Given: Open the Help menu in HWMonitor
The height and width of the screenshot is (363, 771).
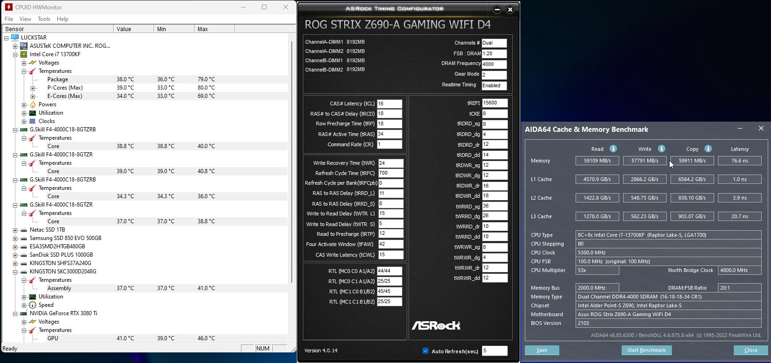Looking at the screenshot, I should point(62,19).
